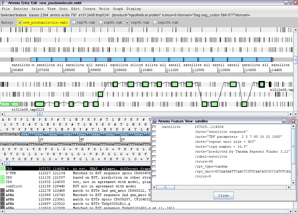Click the feature map horizontal scrollbar thumb

tap(40, 114)
